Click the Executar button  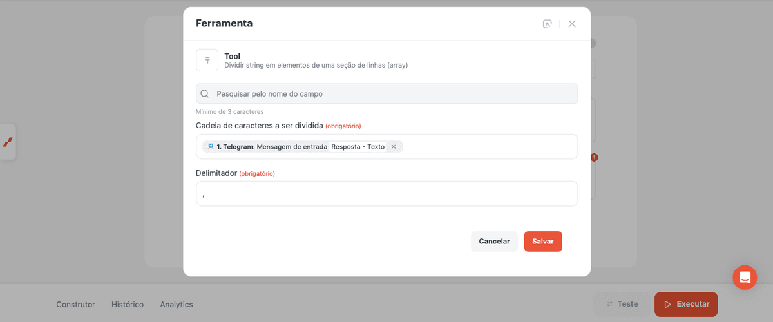686,304
